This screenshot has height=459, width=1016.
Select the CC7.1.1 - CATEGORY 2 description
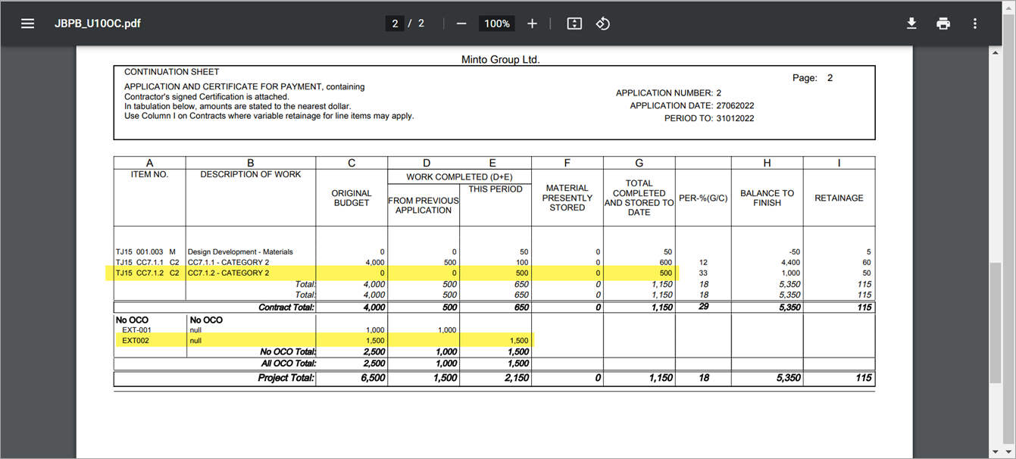(228, 262)
